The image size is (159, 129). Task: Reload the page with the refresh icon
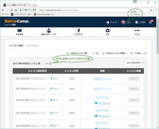(x=12, y=10)
